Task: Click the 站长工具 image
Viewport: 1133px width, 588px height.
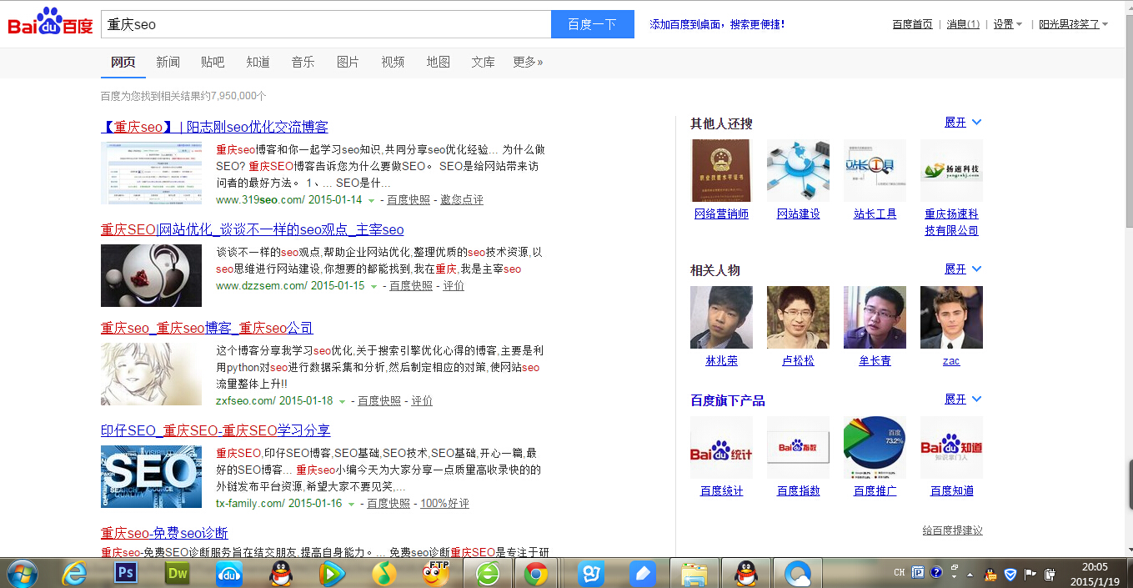Action: coord(875,170)
